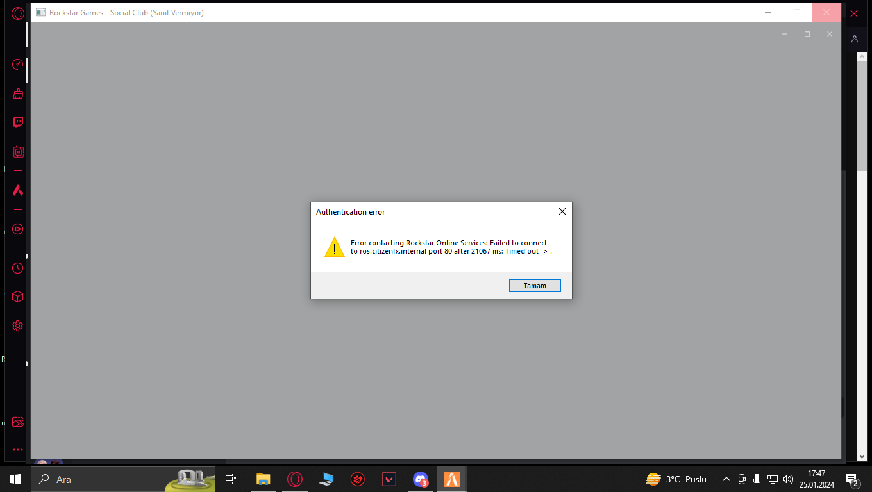The image size is (872, 492).
Task: Click the Rockstar Games Social Club title icon
Action: (41, 12)
